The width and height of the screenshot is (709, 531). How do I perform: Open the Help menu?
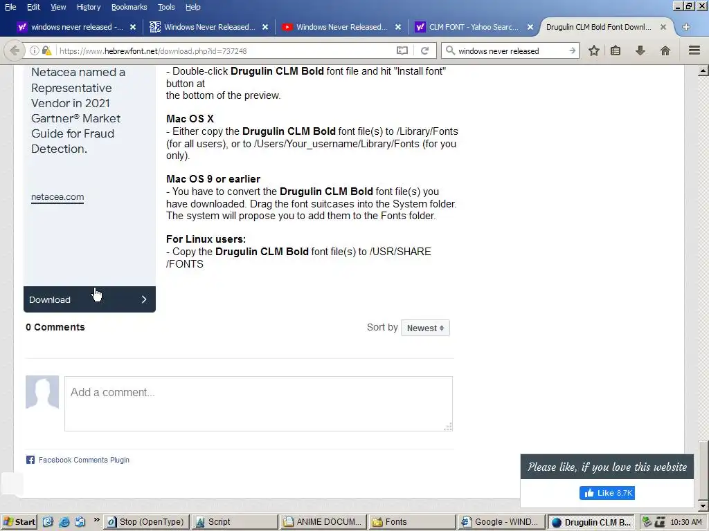pyautogui.click(x=192, y=7)
